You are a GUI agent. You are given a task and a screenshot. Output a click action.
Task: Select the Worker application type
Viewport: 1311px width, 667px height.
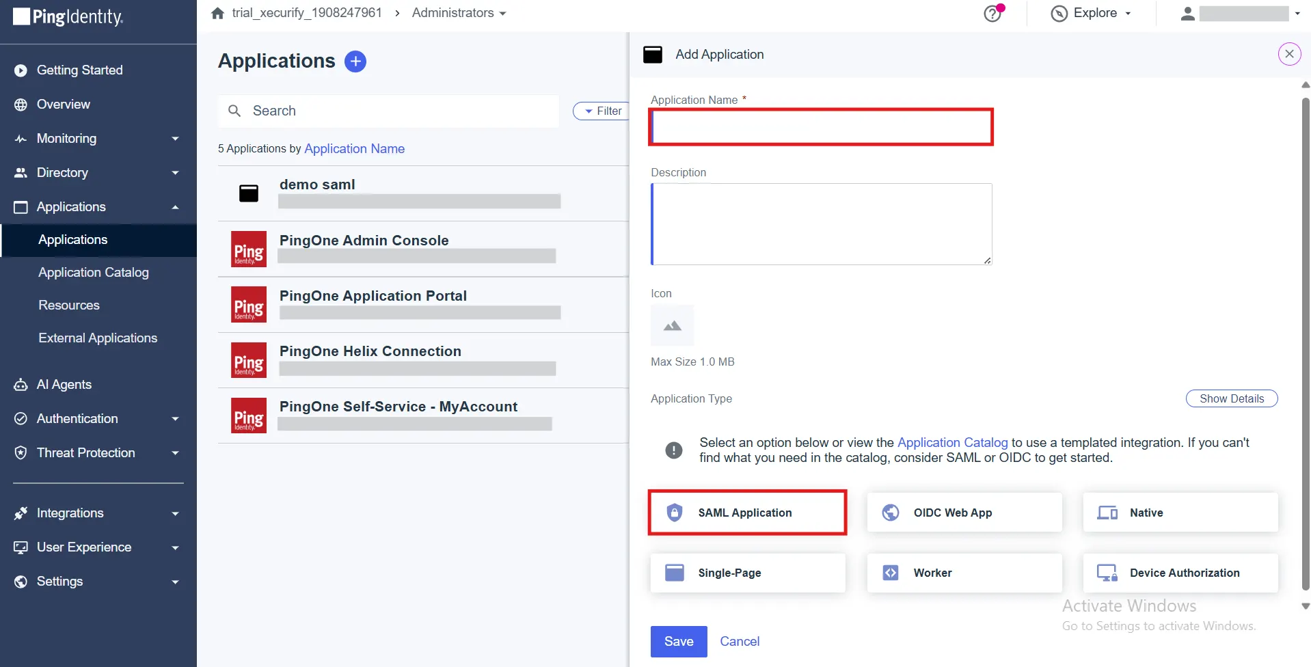(964, 573)
